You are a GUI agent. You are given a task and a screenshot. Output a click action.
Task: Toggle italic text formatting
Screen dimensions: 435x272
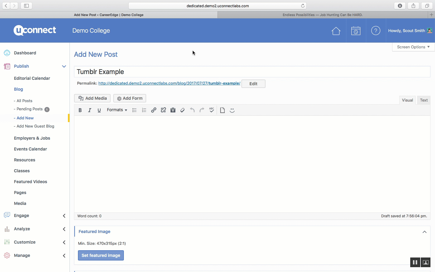pyautogui.click(x=90, y=110)
